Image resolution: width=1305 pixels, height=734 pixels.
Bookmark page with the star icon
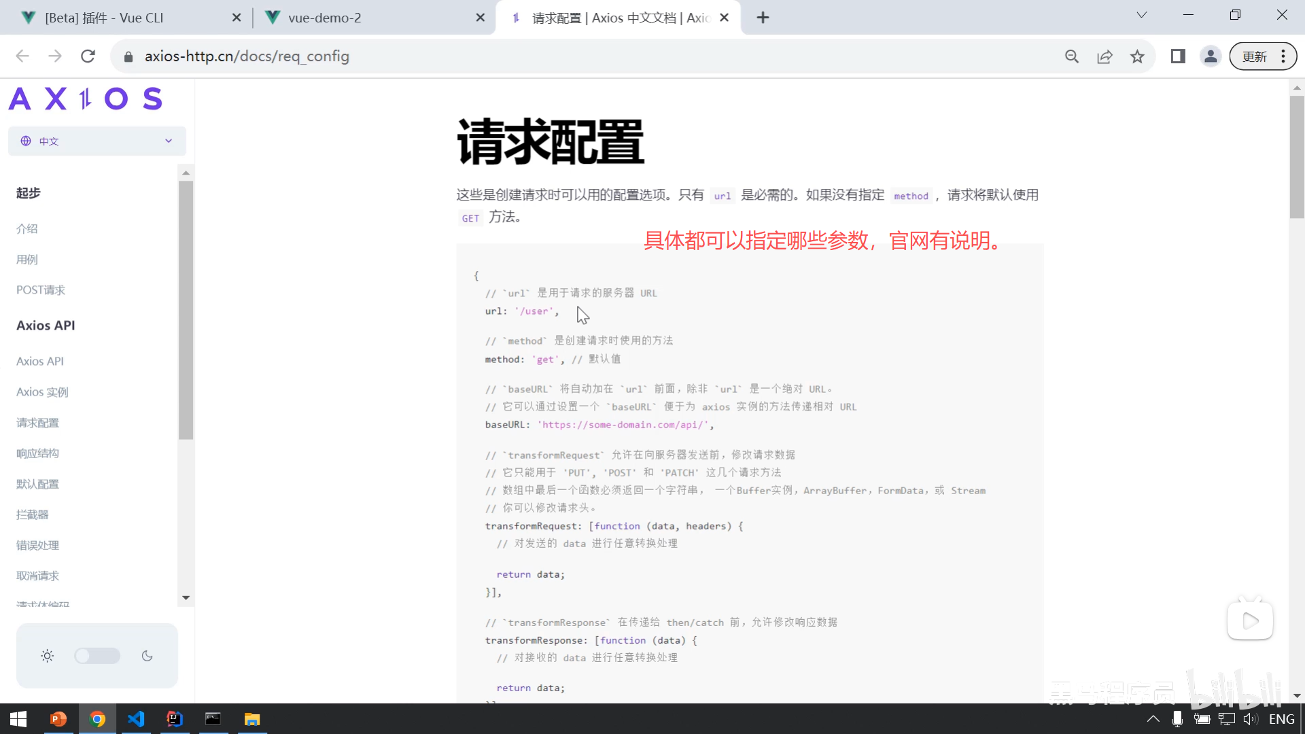[x=1137, y=56]
